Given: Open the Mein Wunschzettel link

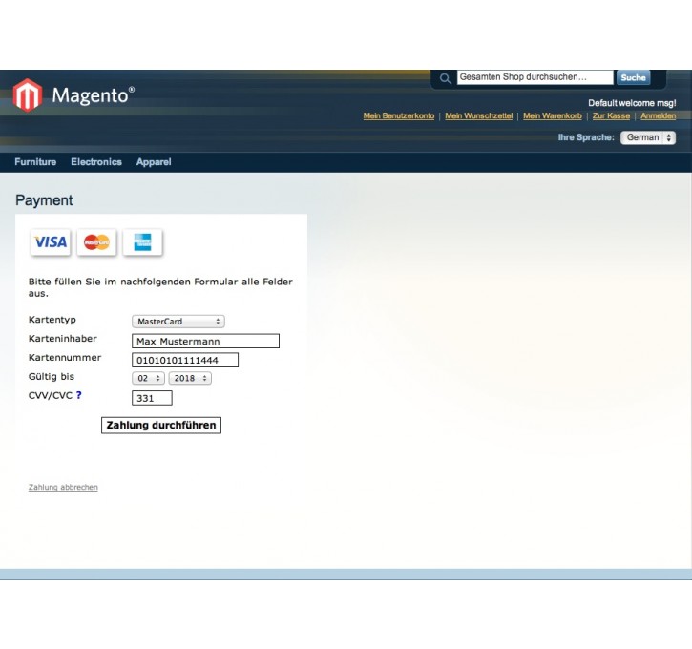Looking at the screenshot, I should (479, 116).
